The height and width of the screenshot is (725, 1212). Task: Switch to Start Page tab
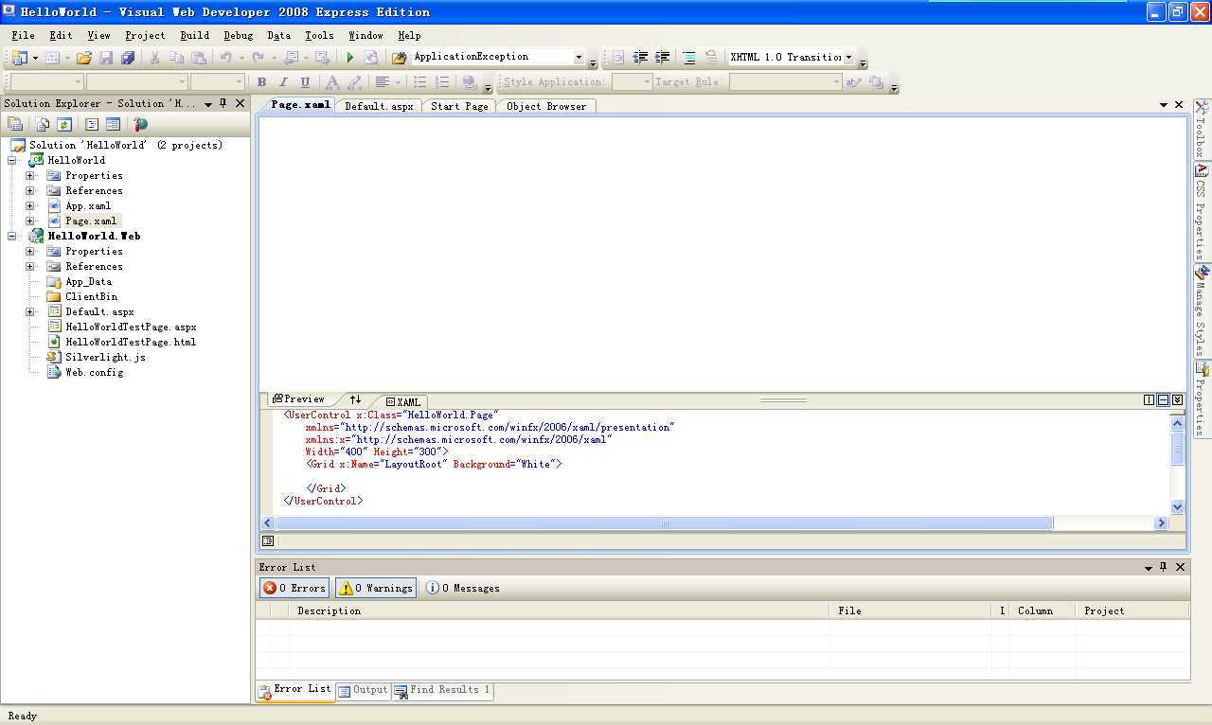click(459, 106)
